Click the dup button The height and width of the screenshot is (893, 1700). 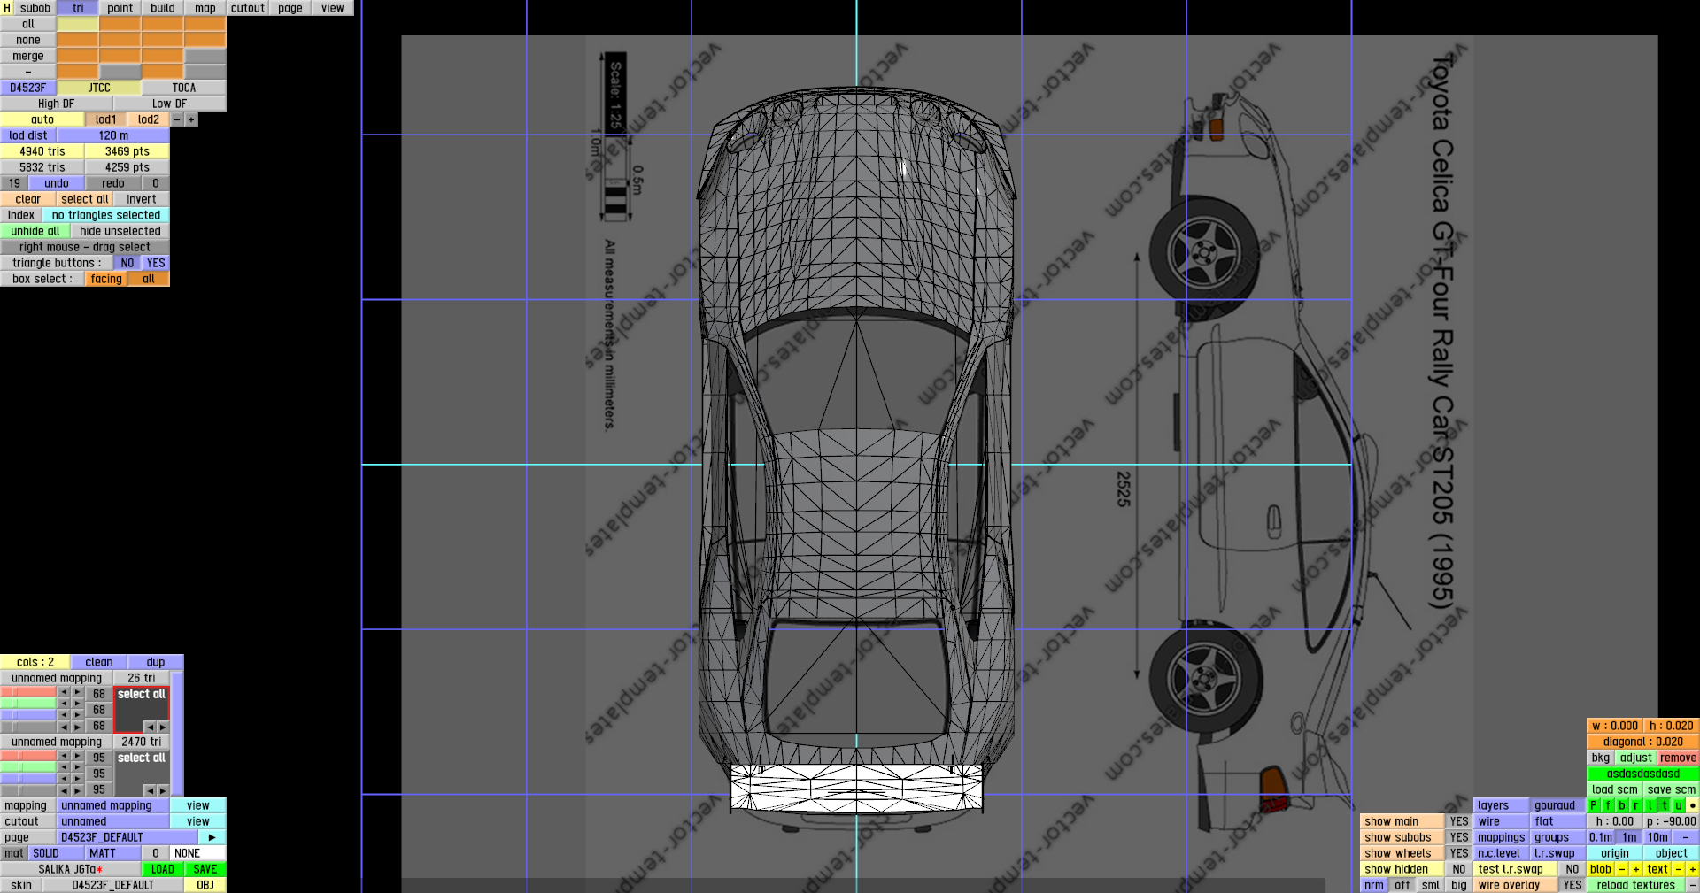[x=156, y=662]
